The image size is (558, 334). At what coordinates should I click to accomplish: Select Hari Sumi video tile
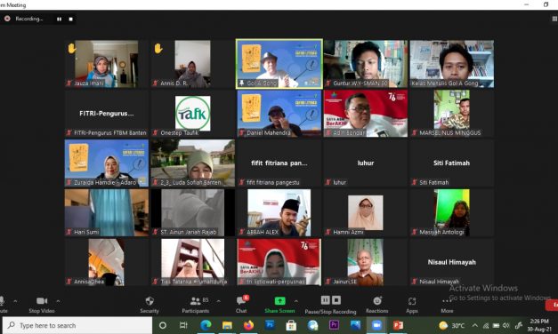(107, 213)
